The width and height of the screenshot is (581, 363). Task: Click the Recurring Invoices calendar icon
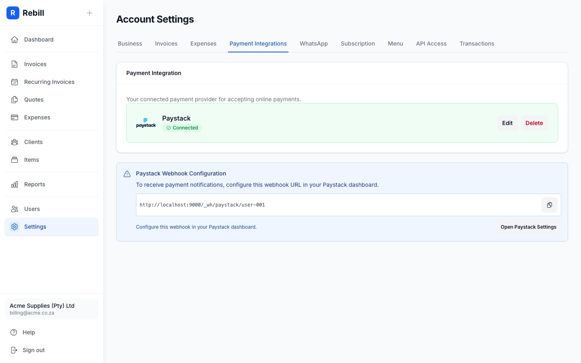(15, 82)
